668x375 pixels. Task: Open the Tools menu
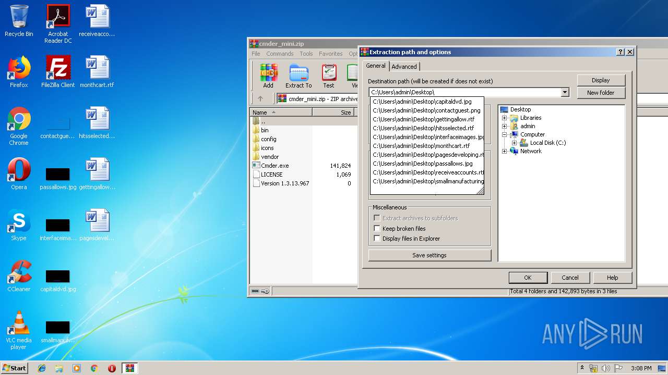coord(306,54)
